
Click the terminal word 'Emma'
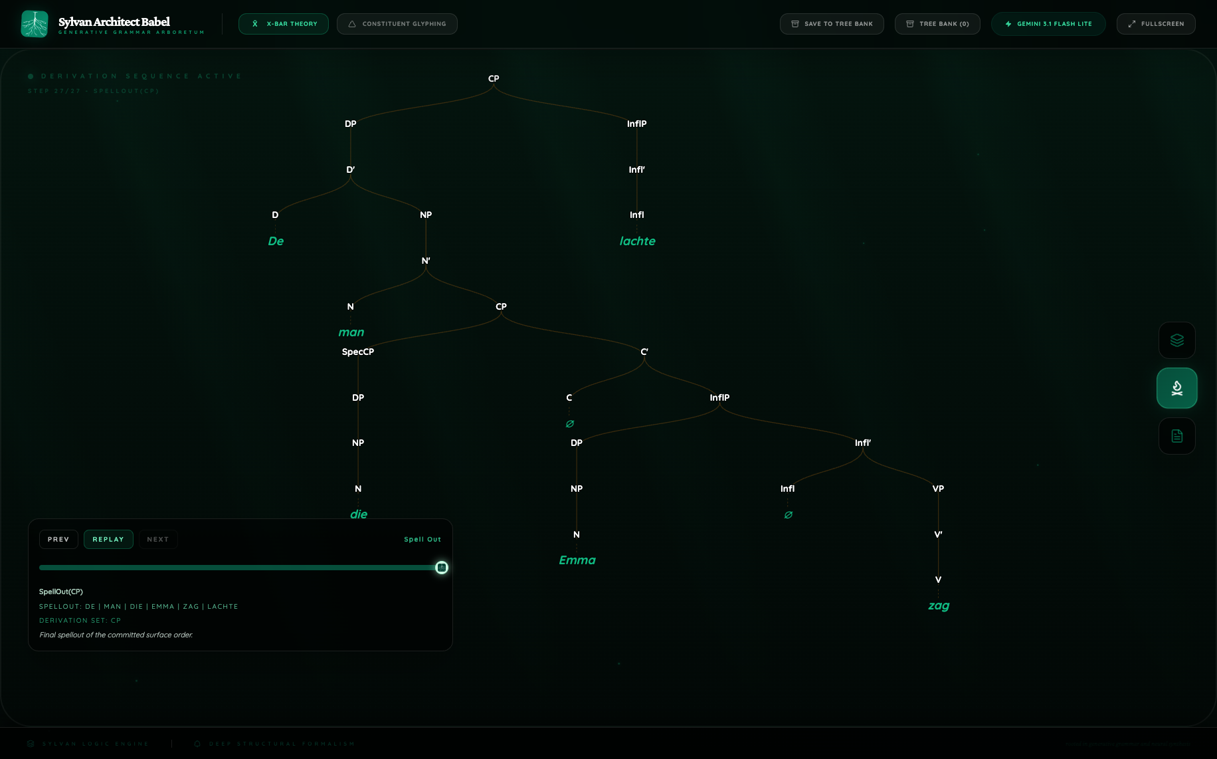pyautogui.click(x=577, y=560)
